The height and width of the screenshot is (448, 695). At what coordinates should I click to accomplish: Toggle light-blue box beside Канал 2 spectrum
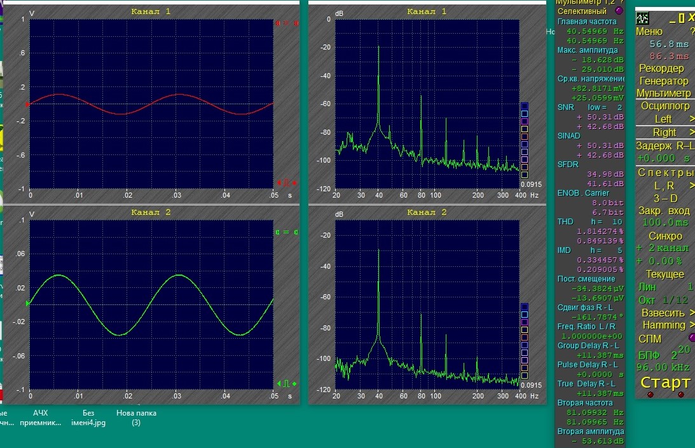coord(525,315)
